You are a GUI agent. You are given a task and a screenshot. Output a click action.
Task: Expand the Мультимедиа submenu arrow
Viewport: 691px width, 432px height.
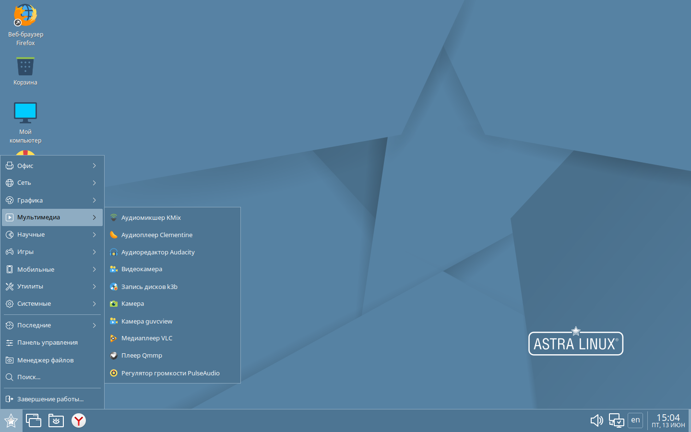[94, 217]
